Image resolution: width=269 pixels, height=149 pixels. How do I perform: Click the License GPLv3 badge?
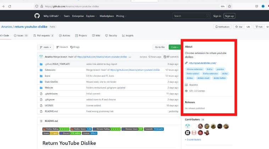(x=90, y=133)
